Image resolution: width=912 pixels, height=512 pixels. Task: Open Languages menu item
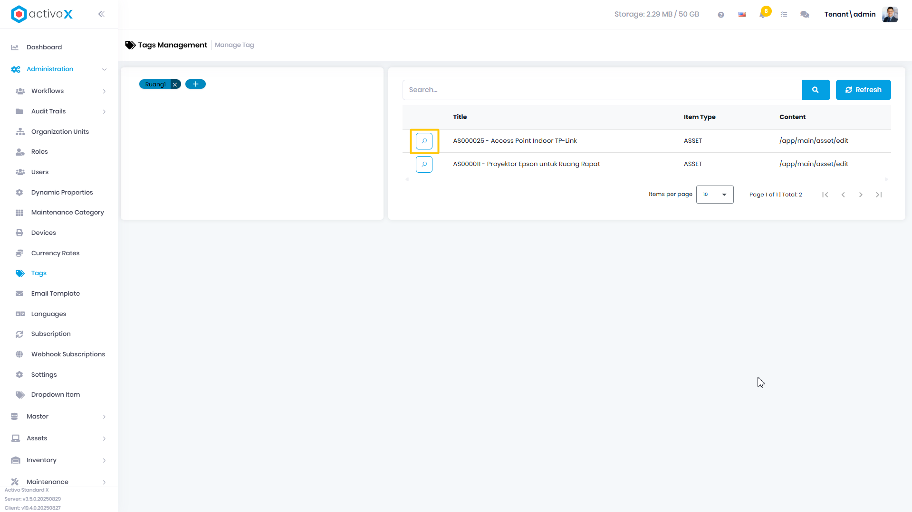(48, 314)
